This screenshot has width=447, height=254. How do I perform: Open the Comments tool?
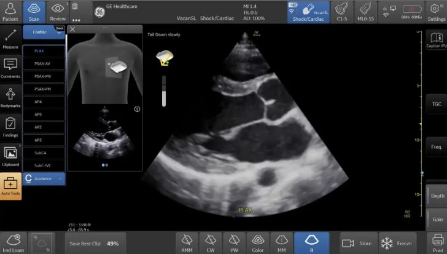10,68
